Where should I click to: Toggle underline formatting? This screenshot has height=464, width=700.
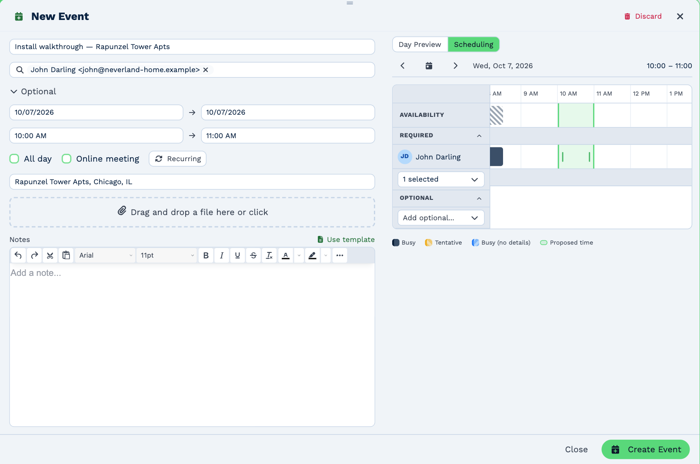pos(237,255)
